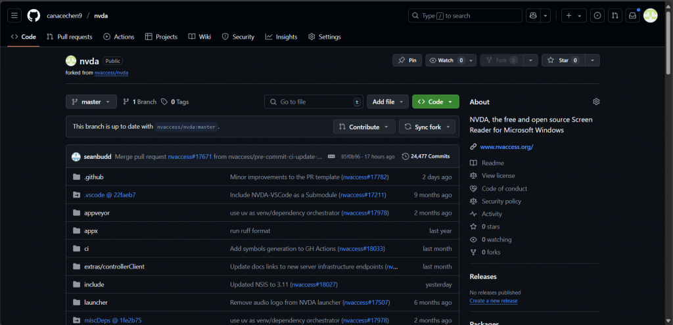Click the appveyor folder icon
The width and height of the screenshot is (673, 325).
pos(77,213)
